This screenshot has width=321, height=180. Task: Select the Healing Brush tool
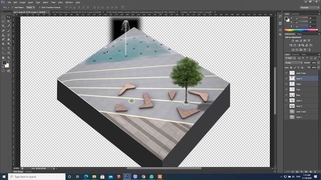click(4, 30)
